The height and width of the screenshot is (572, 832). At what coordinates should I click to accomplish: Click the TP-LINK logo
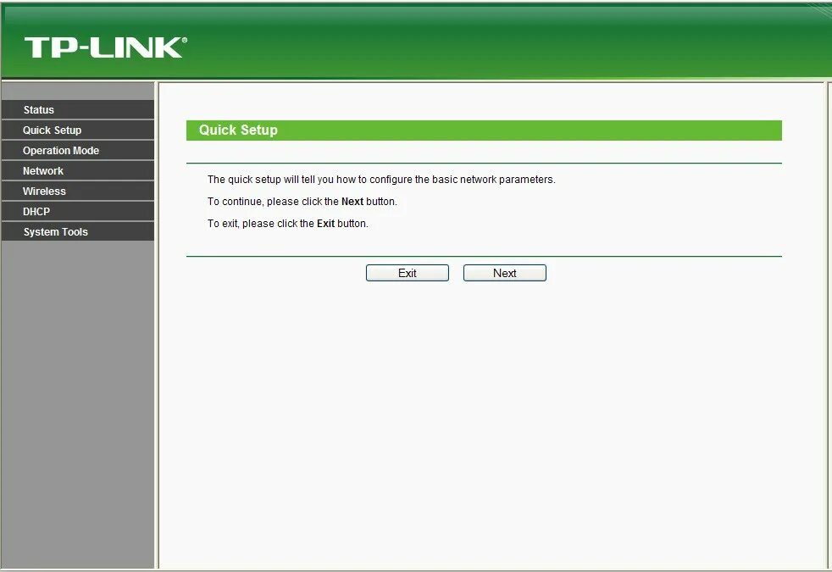pos(106,47)
